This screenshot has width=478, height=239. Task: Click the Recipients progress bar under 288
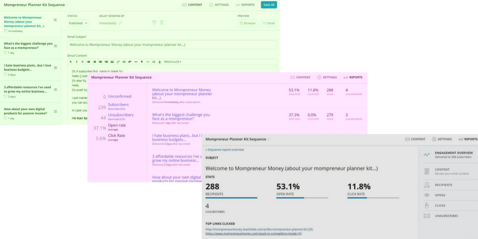point(232,198)
